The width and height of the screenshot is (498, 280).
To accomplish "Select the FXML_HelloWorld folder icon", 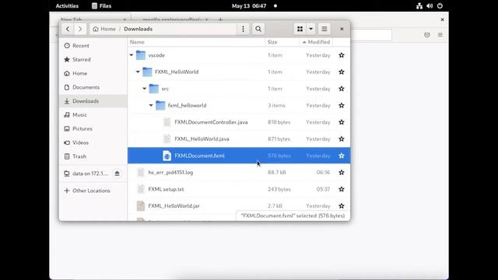I will pyautogui.click(x=147, y=72).
